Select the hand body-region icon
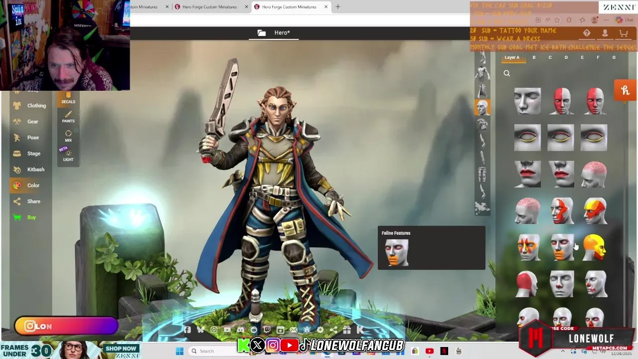Image resolution: width=638 pixels, height=359 pixels. tap(482, 141)
